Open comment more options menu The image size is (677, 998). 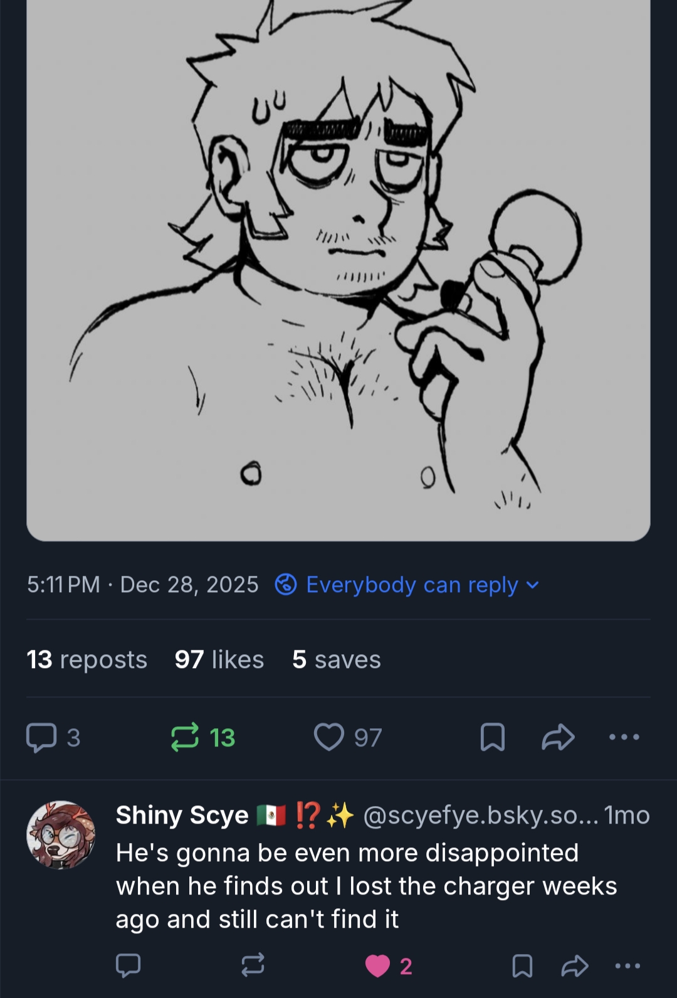point(627,965)
